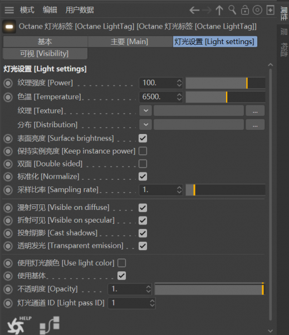Click the up arrow navigation icon
Screen dimensions: 289x335
point(219,10)
